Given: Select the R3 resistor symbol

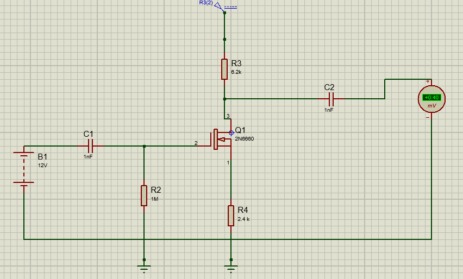Looking at the screenshot, I should 224,69.
